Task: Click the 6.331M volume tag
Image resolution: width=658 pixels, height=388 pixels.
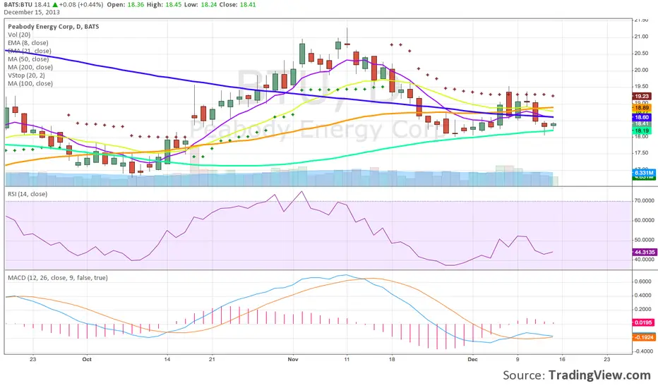Action: click(x=644, y=173)
